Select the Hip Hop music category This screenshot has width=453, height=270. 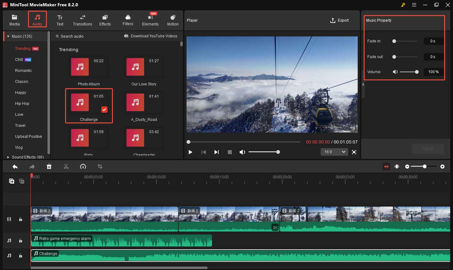coord(22,104)
